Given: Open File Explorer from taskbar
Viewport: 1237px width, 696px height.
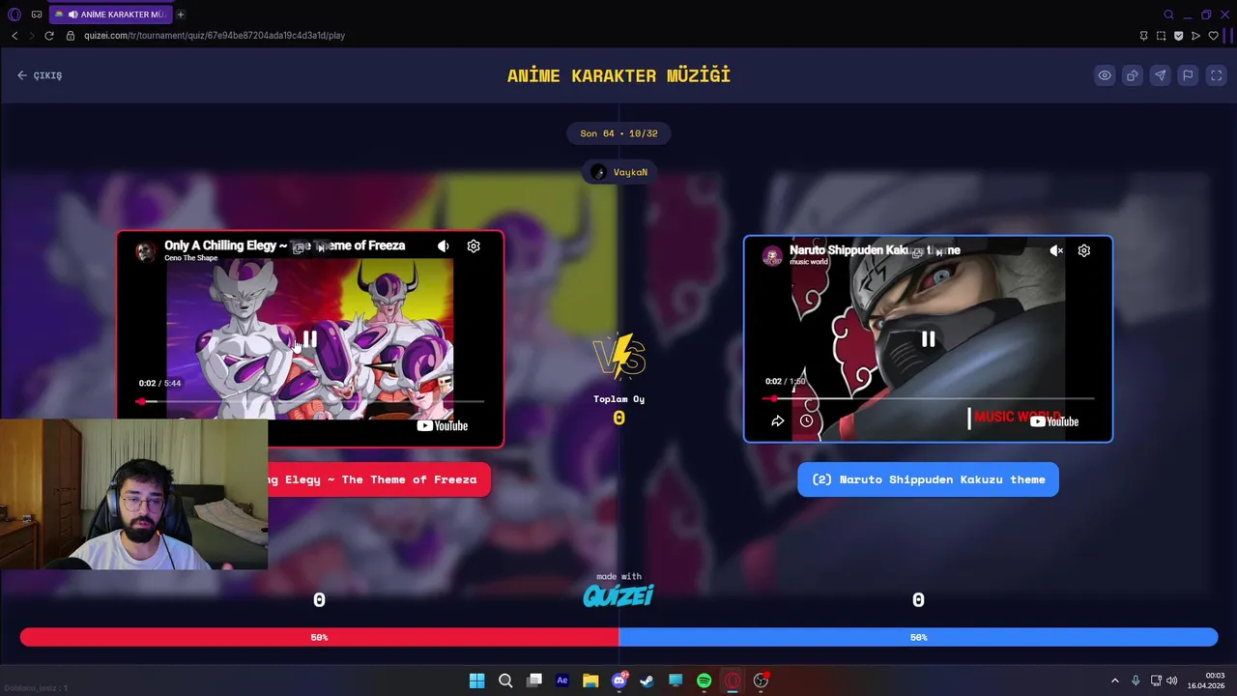Looking at the screenshot, I should 590,681.
